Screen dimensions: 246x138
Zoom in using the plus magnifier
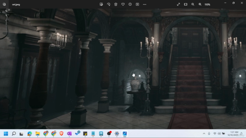(200, 4)
